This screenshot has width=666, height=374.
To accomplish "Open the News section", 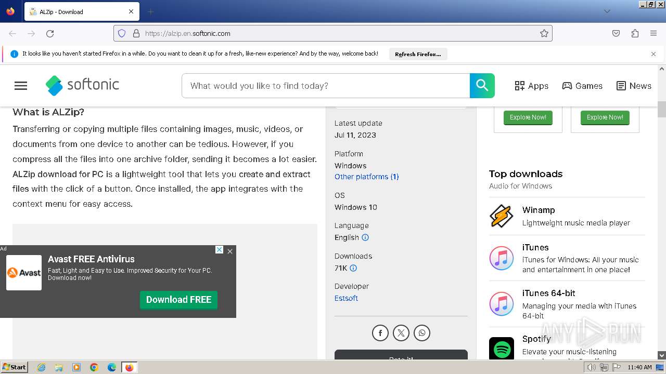I will 634,86.
